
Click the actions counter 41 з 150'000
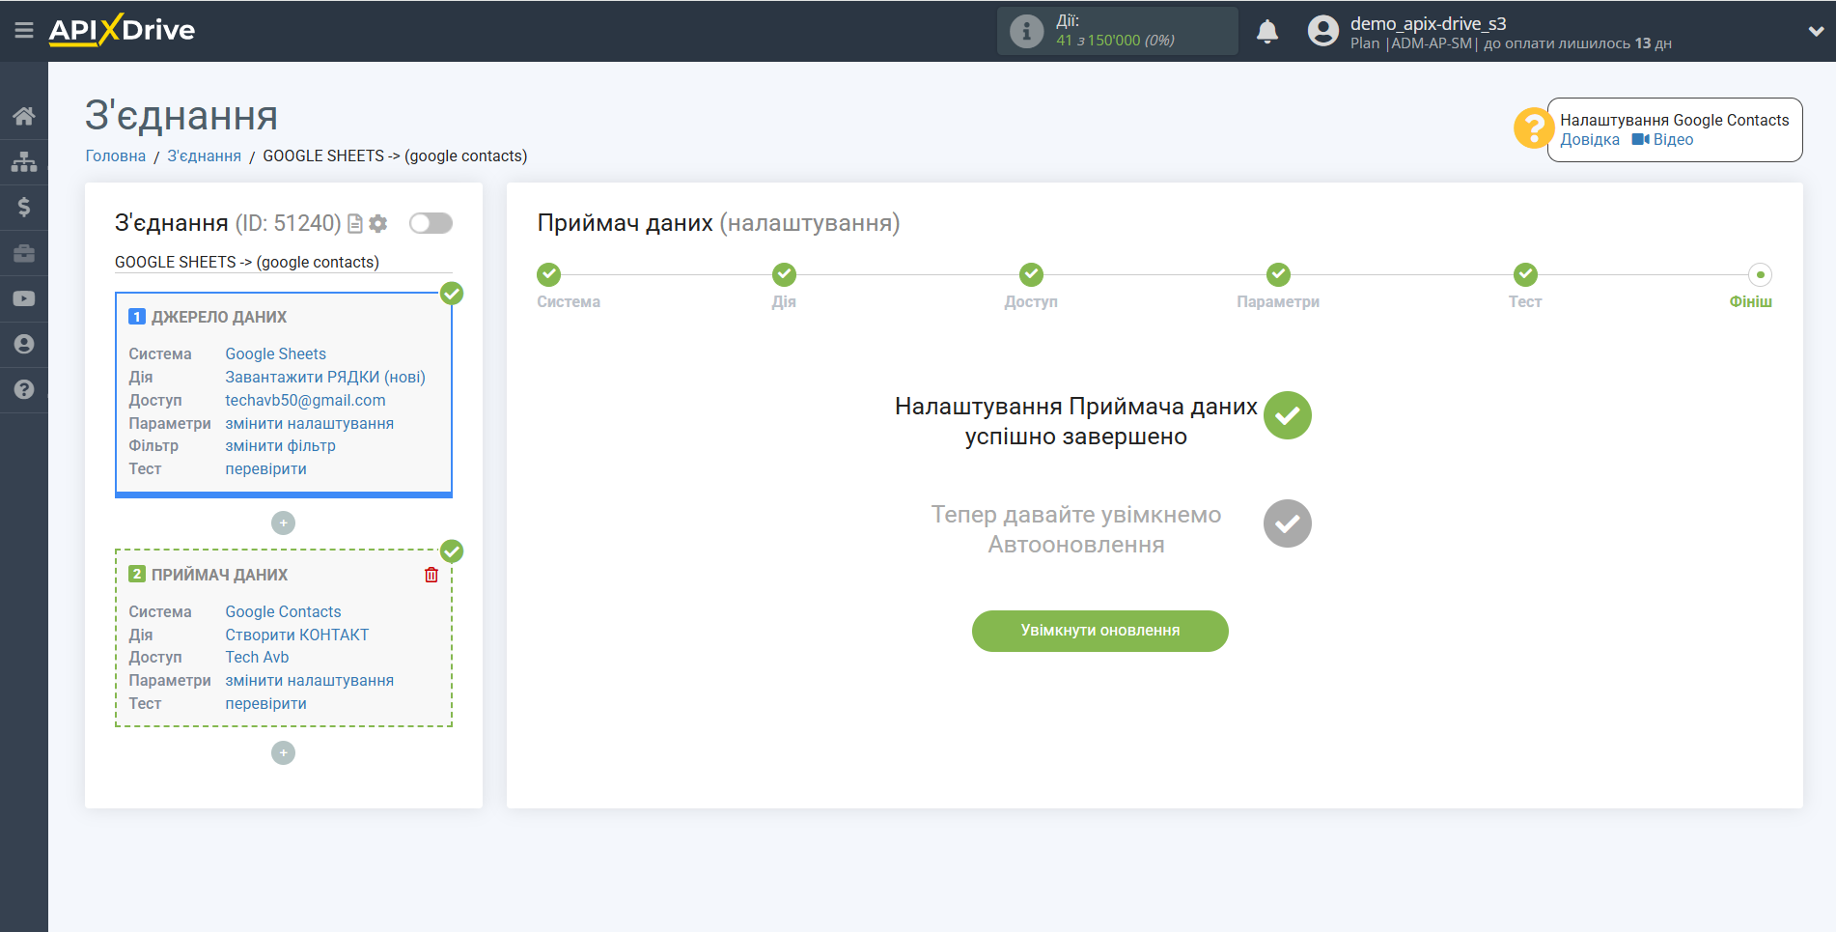coord(1115,41)
